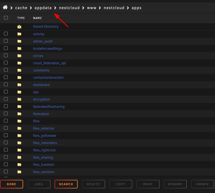The height and width of the screenshot is (193, 215).
Task: Open the activity folder link
Action: [x=39, y=34]
